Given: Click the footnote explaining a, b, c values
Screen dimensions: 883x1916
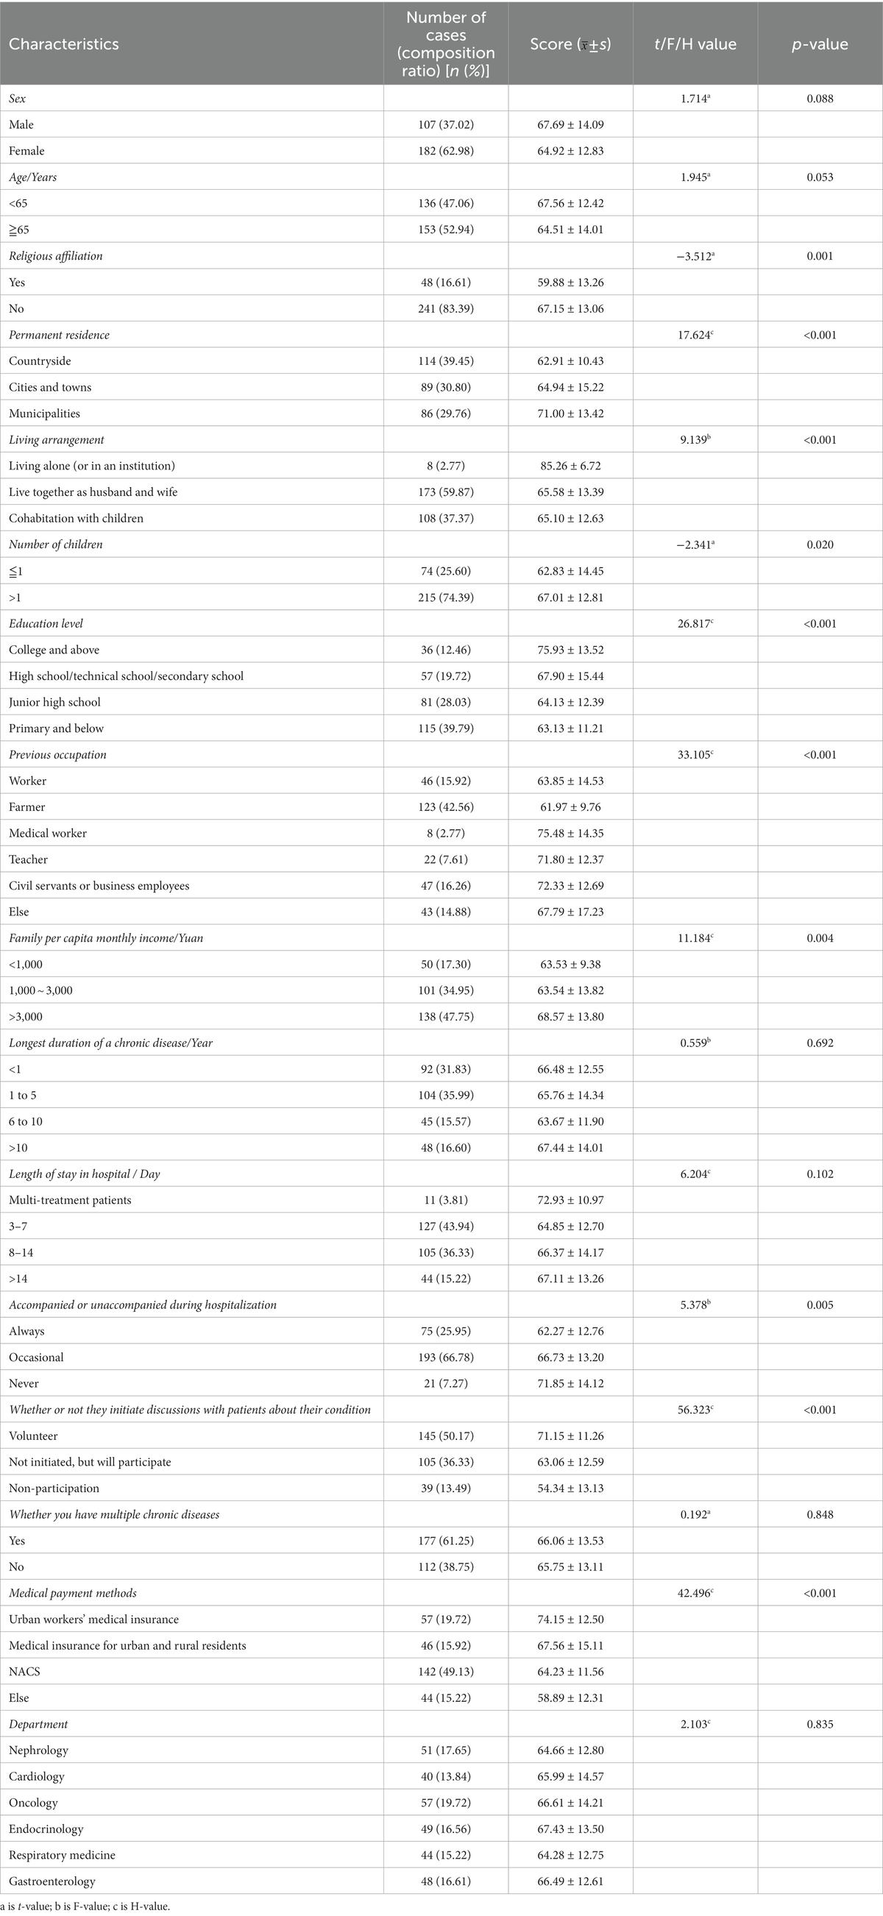Looking at the screenshot, I should 90,1906.
